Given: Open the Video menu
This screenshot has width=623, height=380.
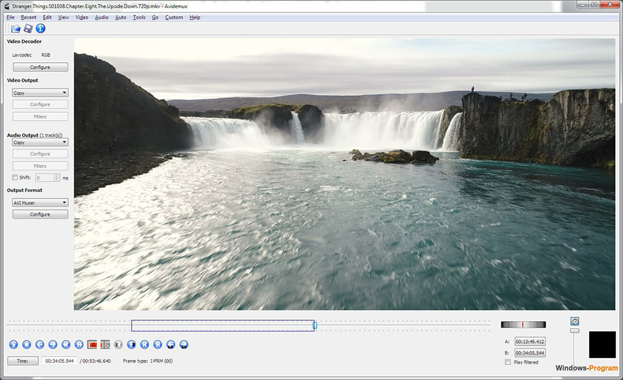Looking at the screenshot, I should tap(82, 18).
